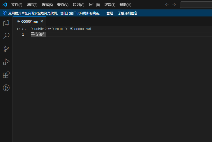Close the 000001.wri tab
212x142 pixels.
42,21
